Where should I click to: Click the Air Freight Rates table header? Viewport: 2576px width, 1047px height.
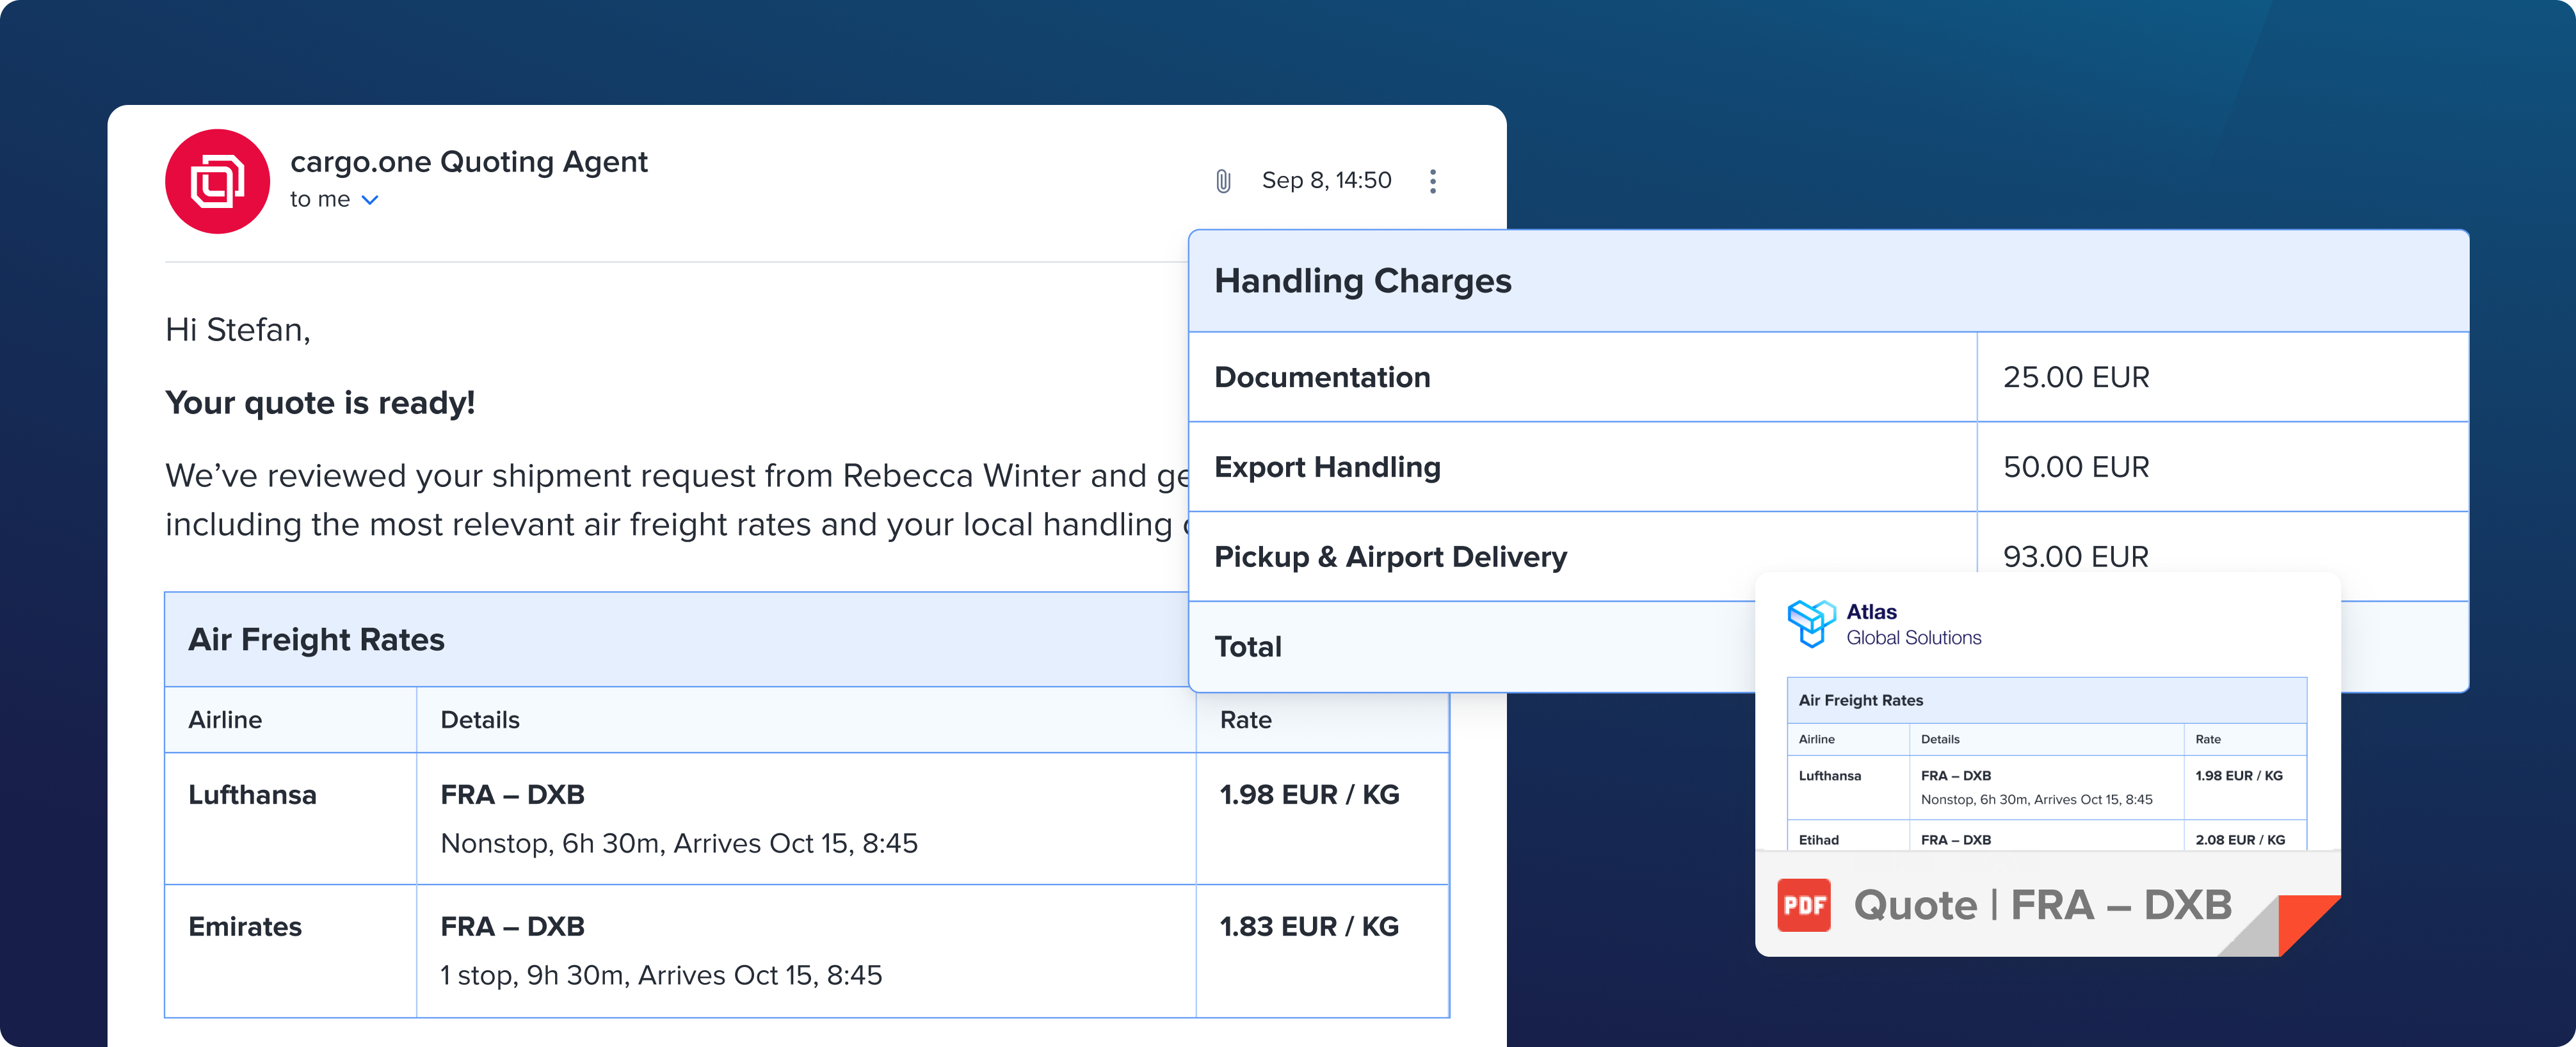316,640
